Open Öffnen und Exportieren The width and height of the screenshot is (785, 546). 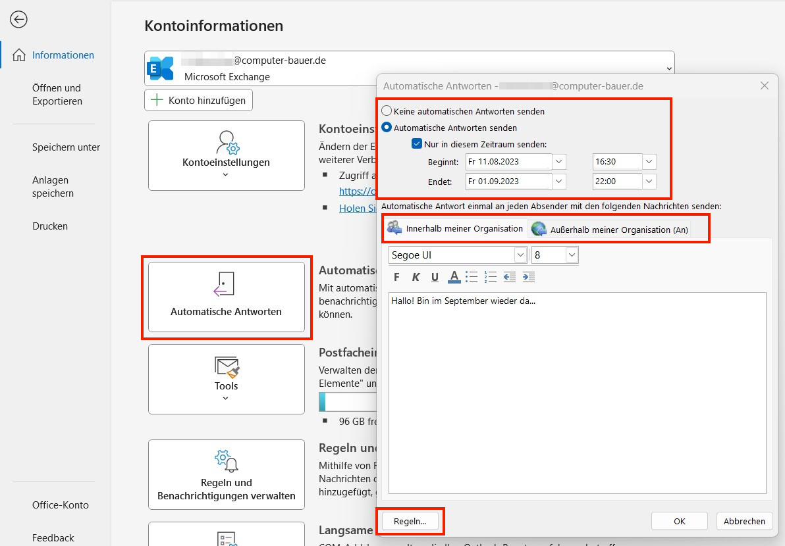[57, 95]
